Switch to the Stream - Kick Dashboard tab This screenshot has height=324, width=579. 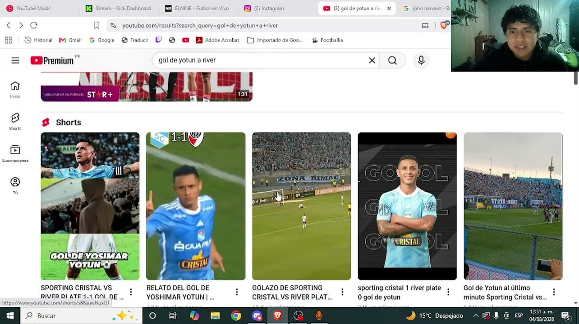click(x=120, y=9)
